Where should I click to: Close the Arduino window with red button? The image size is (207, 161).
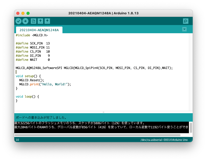(18, 13)
